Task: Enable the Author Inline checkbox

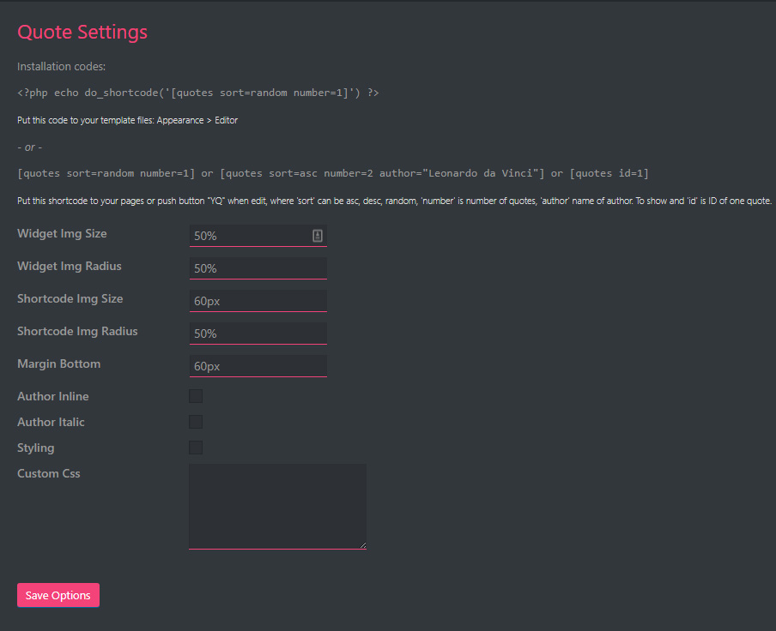Action: (196, 396)
